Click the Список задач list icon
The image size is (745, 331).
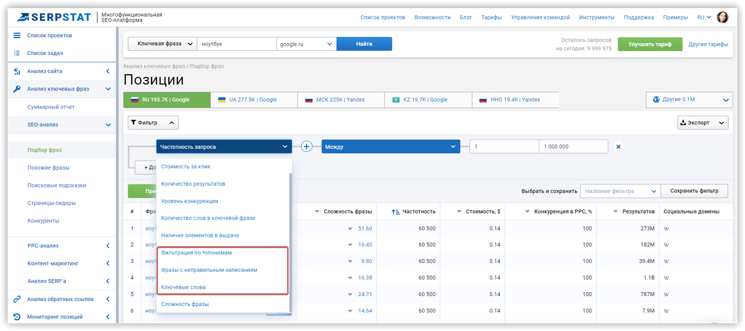[17, 53]
